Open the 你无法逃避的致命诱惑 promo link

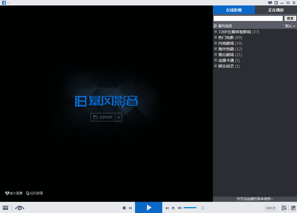click(255, 199)
